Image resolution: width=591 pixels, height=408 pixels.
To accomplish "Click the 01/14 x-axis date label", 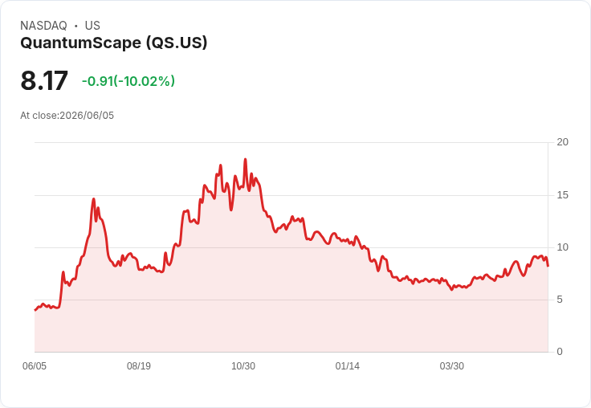I will pos(347,365).
